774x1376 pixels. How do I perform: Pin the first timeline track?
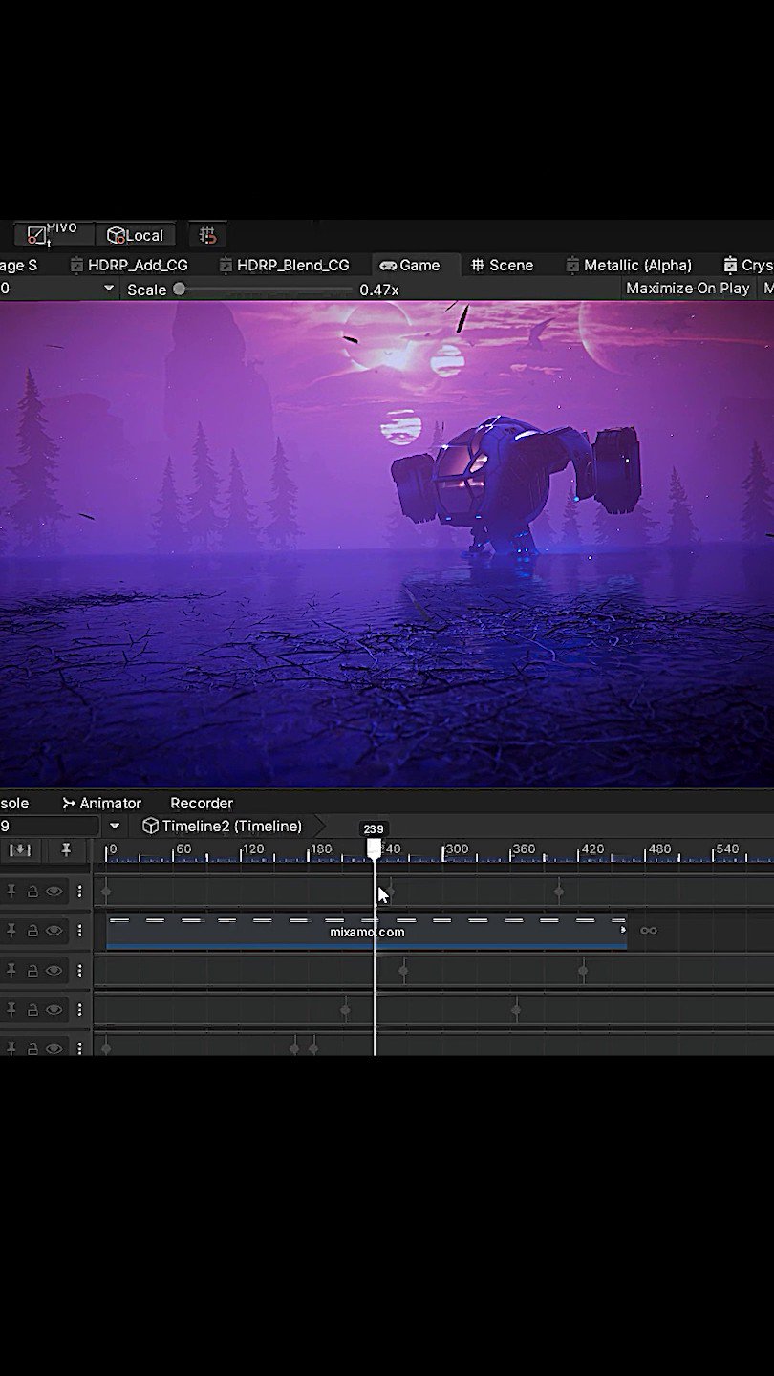tap(11, 891)
